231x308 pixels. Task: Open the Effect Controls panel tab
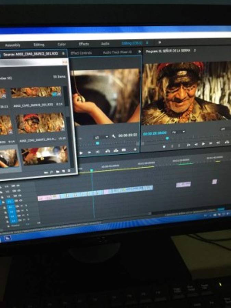(x=81, y=53)
